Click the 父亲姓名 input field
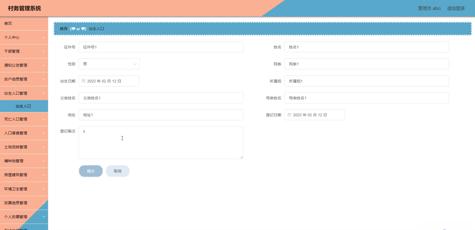This screenshot has height=230, width=475. pyautogui.click(x=161, y=98)
